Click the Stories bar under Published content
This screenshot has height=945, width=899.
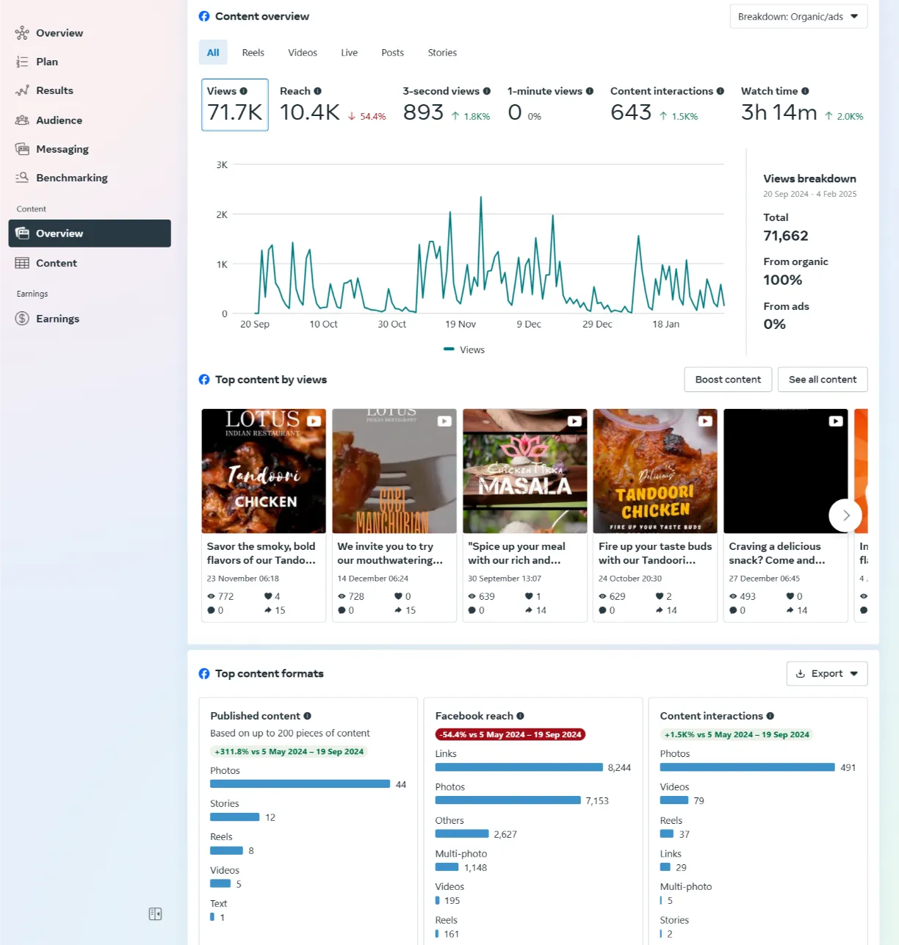pyautogui.click(x=234, y=817)
